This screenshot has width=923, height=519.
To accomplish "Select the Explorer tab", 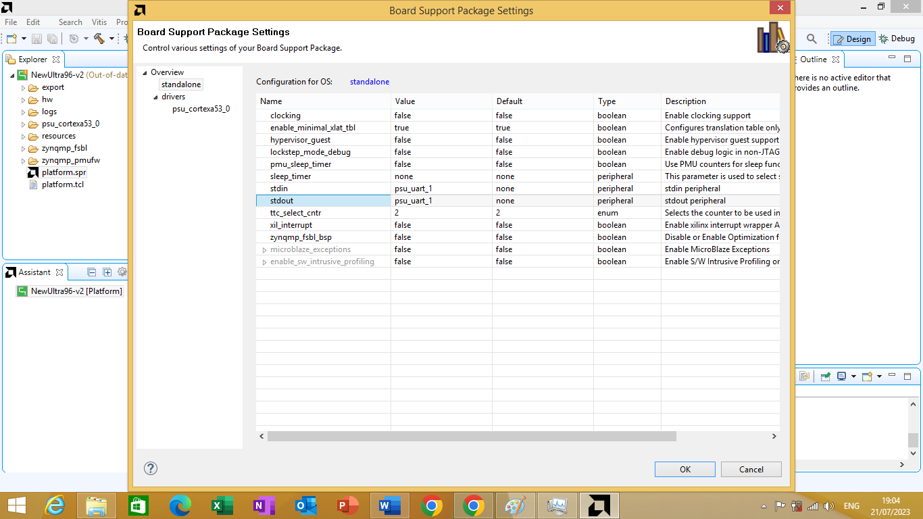I will [x=33, y=59].
